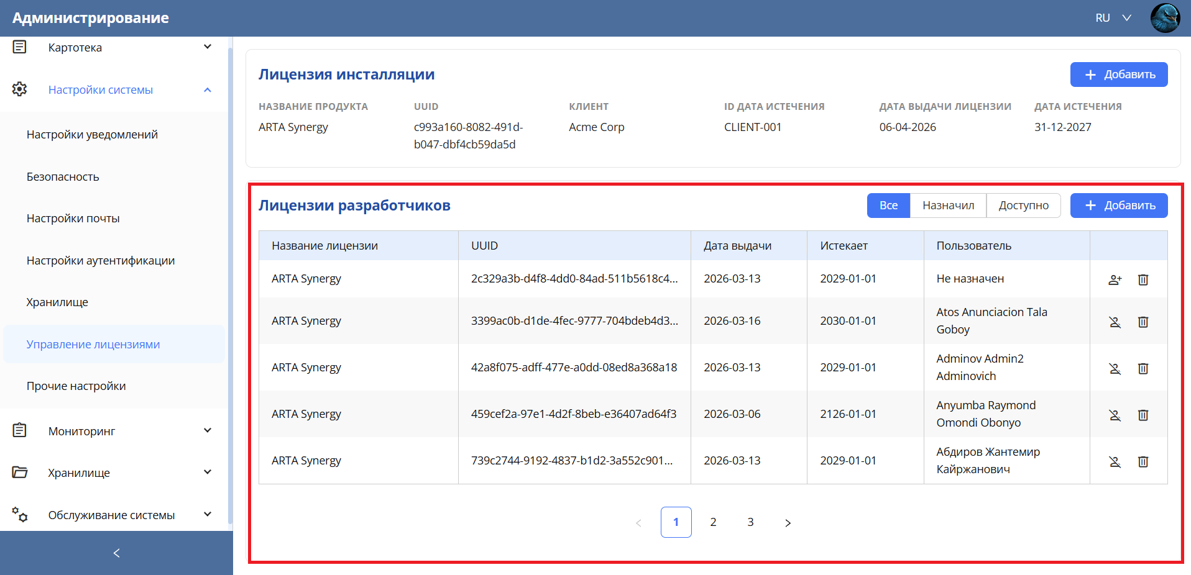Filter licenses by Доступно
The image size is (1191, 575).
[1023, 206]
